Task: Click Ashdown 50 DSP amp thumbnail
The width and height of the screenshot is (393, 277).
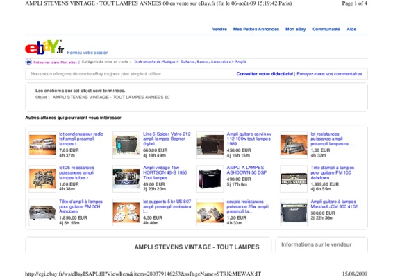Action: [x=210, y=179]
